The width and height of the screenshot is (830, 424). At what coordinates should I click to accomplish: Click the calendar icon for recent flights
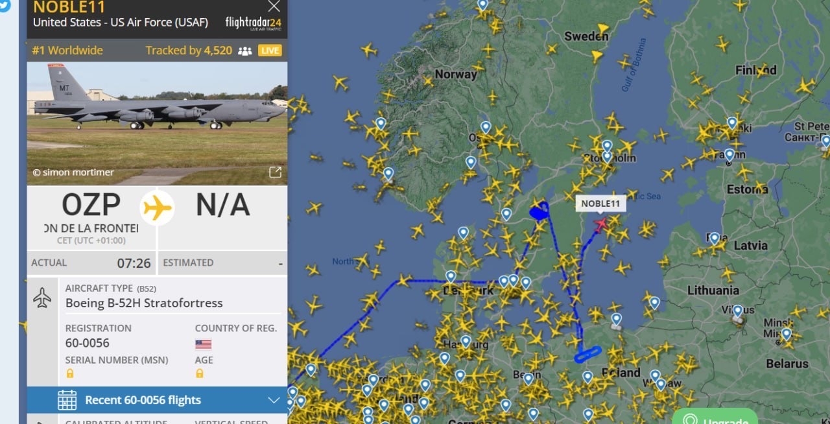click(67, 400)
